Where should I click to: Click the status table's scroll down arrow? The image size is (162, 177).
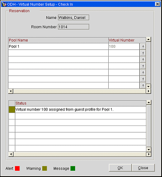click(148, 149)
